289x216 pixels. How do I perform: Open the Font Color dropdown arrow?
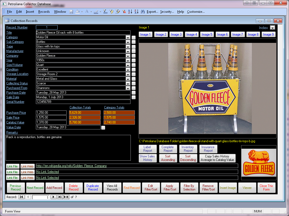(x=91, y=12)
